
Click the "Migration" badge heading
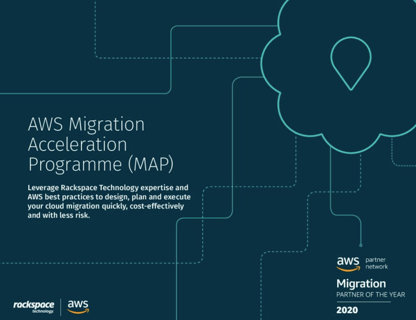pos(361,284)
